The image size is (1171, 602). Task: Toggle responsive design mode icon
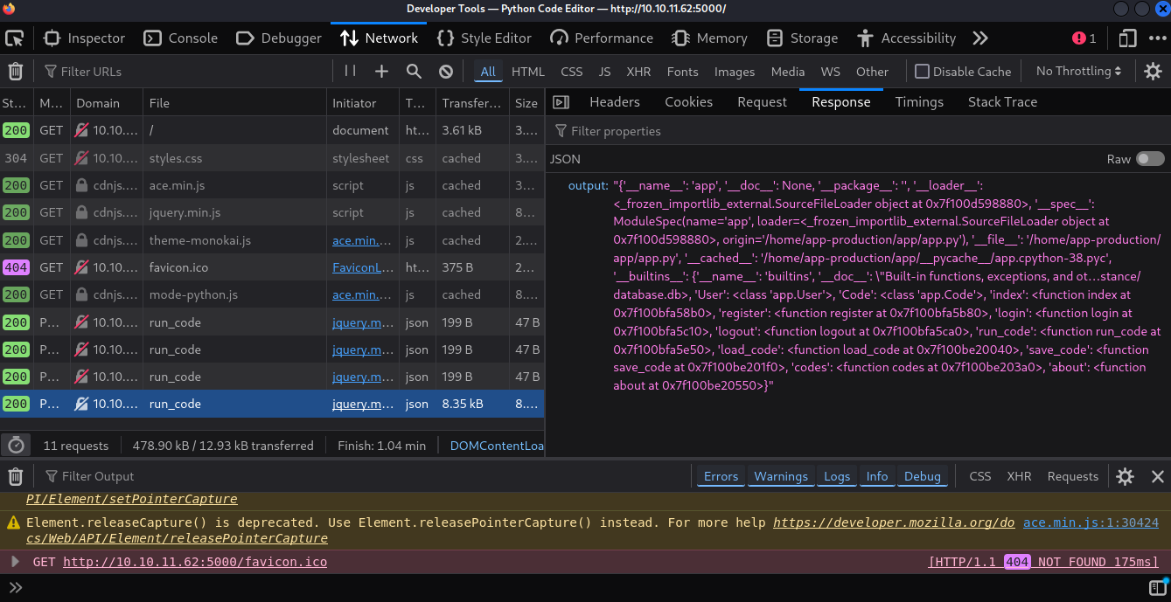click(x=1128, y=38)
